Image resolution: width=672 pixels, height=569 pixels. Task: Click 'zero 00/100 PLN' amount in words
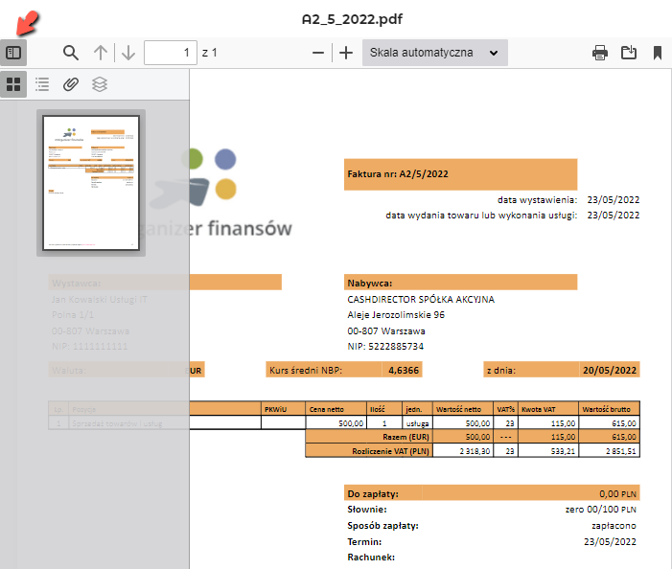600,510
